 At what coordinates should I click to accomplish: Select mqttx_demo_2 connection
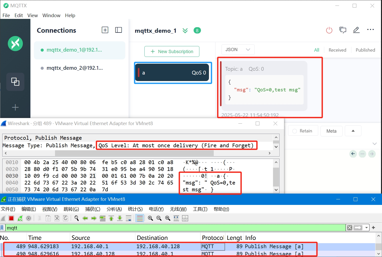point(80,68)
